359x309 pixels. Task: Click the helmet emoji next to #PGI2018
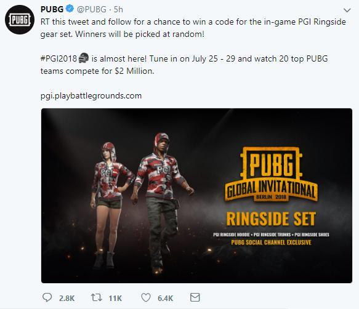pos(84,58)
